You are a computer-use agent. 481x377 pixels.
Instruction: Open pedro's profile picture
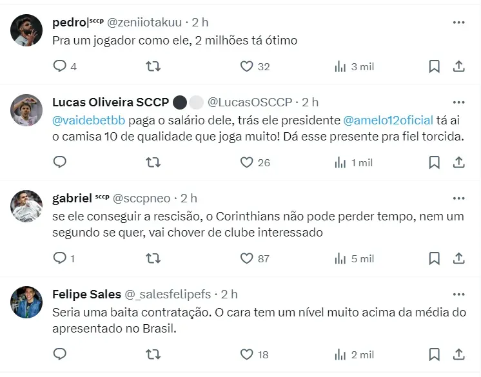[x=27, y=30]
